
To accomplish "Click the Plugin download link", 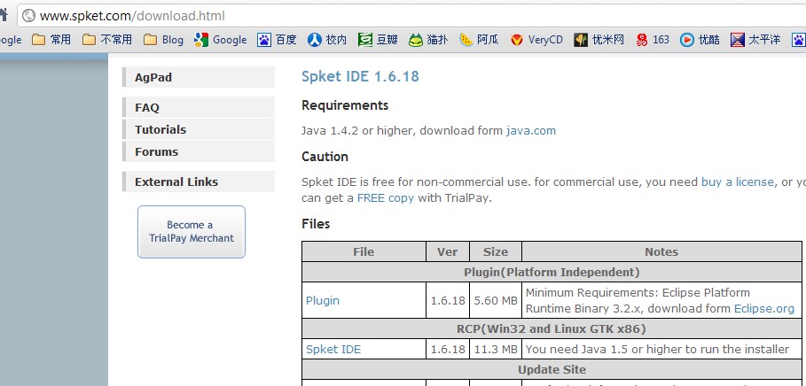I will 323,300.
